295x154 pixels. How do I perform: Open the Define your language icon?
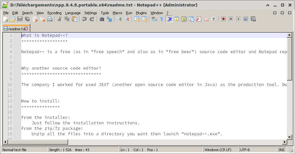point(177,19)
